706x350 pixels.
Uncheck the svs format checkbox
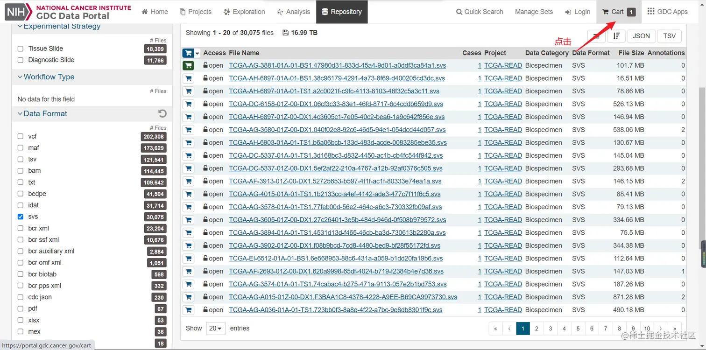coord(21,217)
